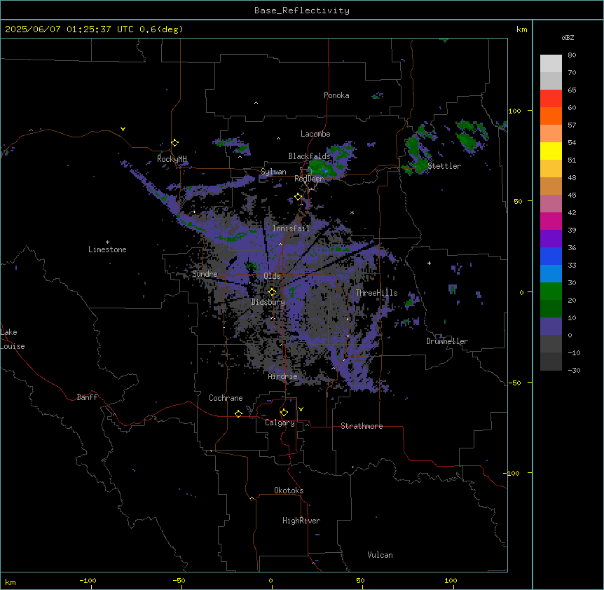
Task: Select the HighRiver label
Action: point(301,521)
